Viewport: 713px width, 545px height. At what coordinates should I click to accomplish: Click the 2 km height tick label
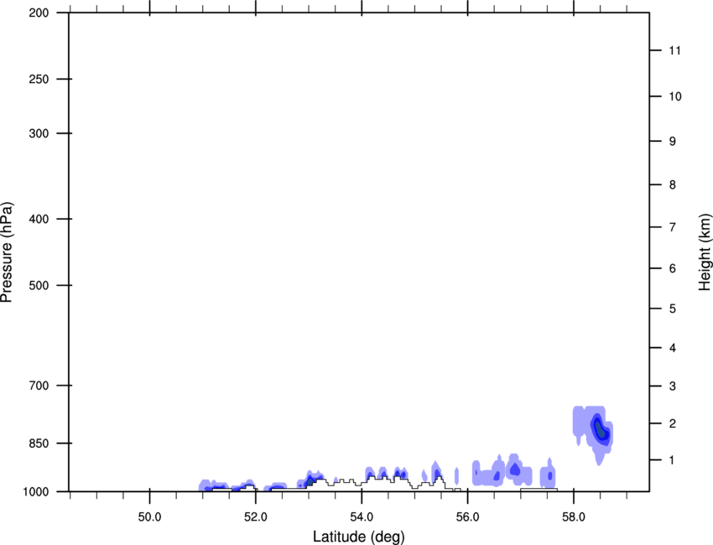point(673,423)
